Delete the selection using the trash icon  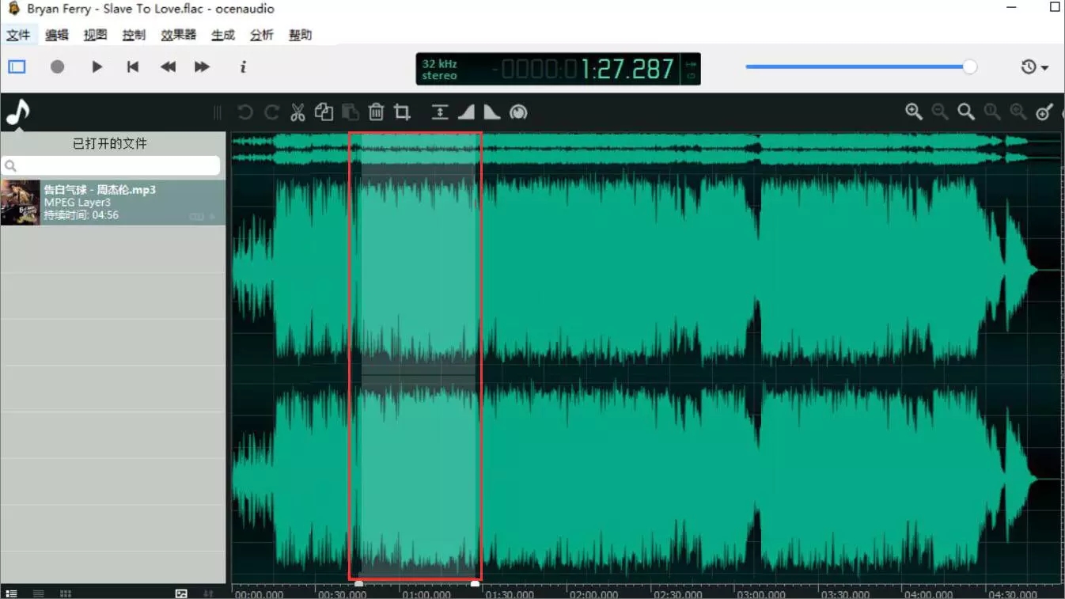click(377, 112)
